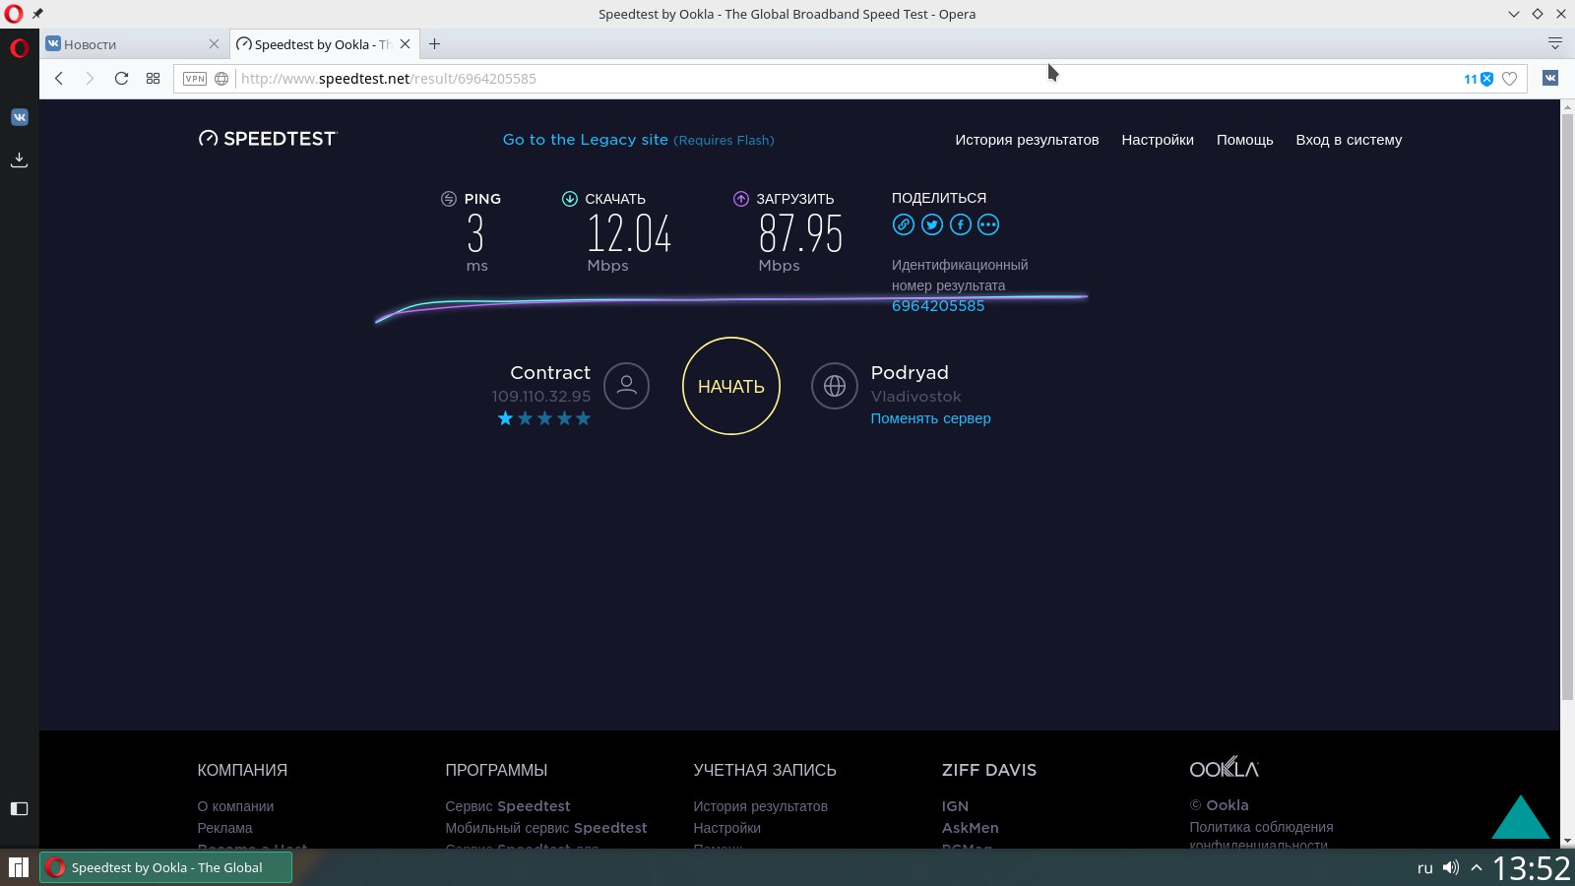Expand hidden system tray icons
1575x886 pixels.
pos(1477,867)
